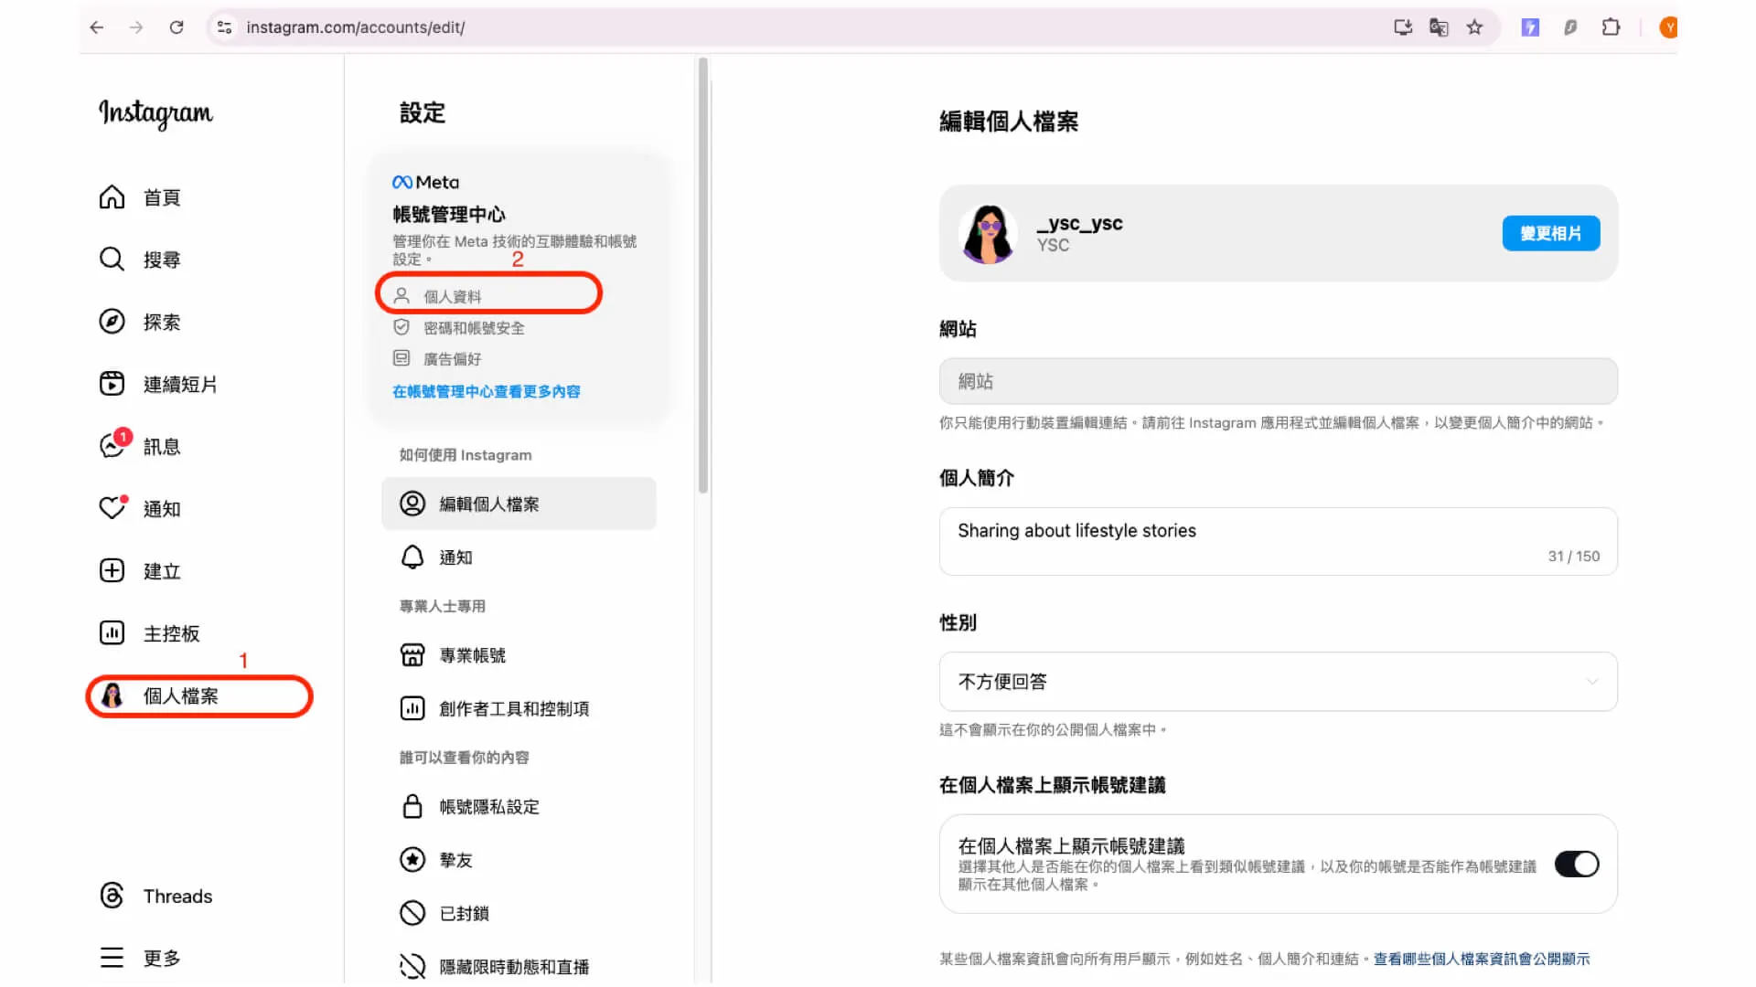Click the Instagram logo
1756x987 pixels.
click(155, 113)
